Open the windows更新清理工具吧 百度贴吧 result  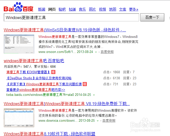[x=34, y=61]
